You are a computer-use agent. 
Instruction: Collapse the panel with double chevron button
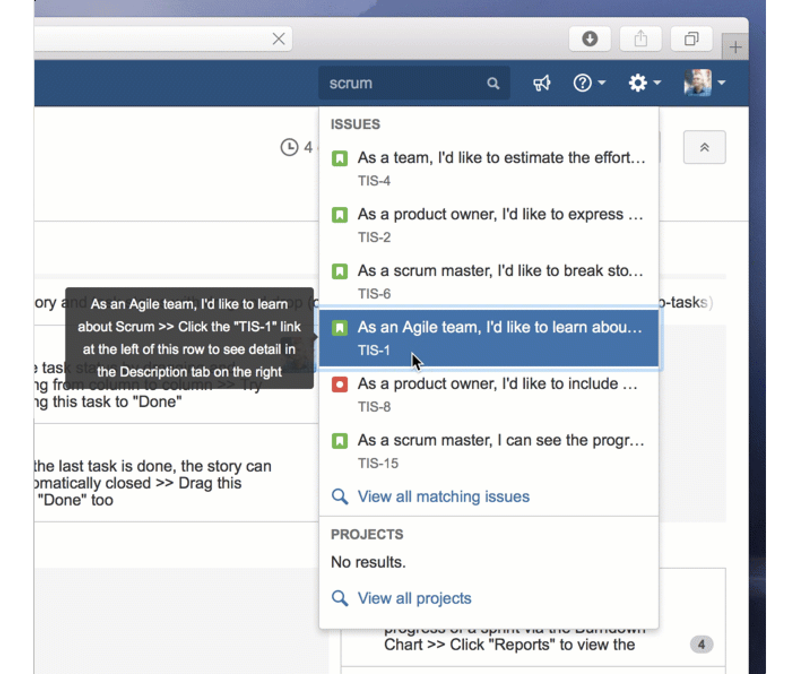(704, 148)
